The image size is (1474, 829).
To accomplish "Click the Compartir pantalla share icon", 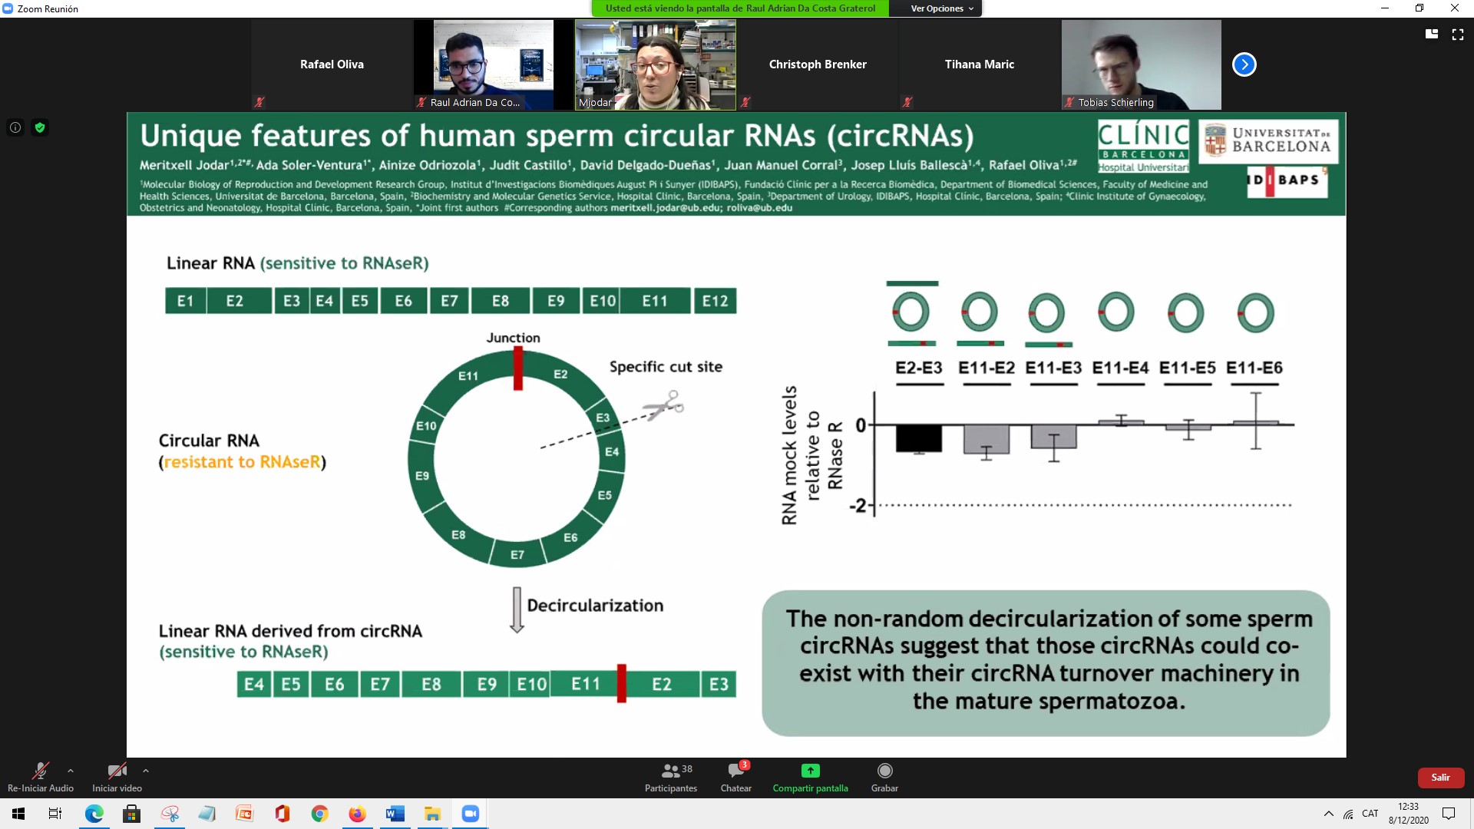I will click(x=810, y=771).
